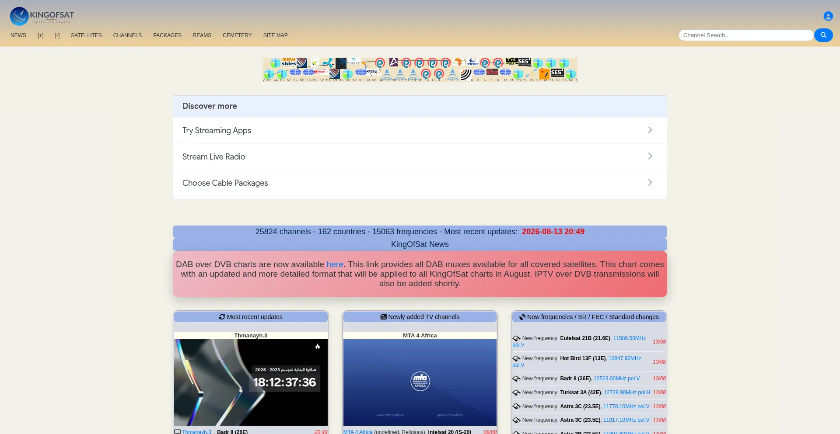Viewport: 840px width, 434px height.
Task: Click the [+] menu item
Action: [x=41, y=35]
